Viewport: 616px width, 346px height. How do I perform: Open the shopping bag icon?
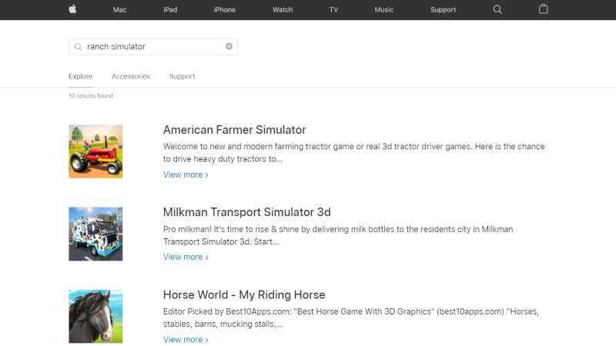544,9
